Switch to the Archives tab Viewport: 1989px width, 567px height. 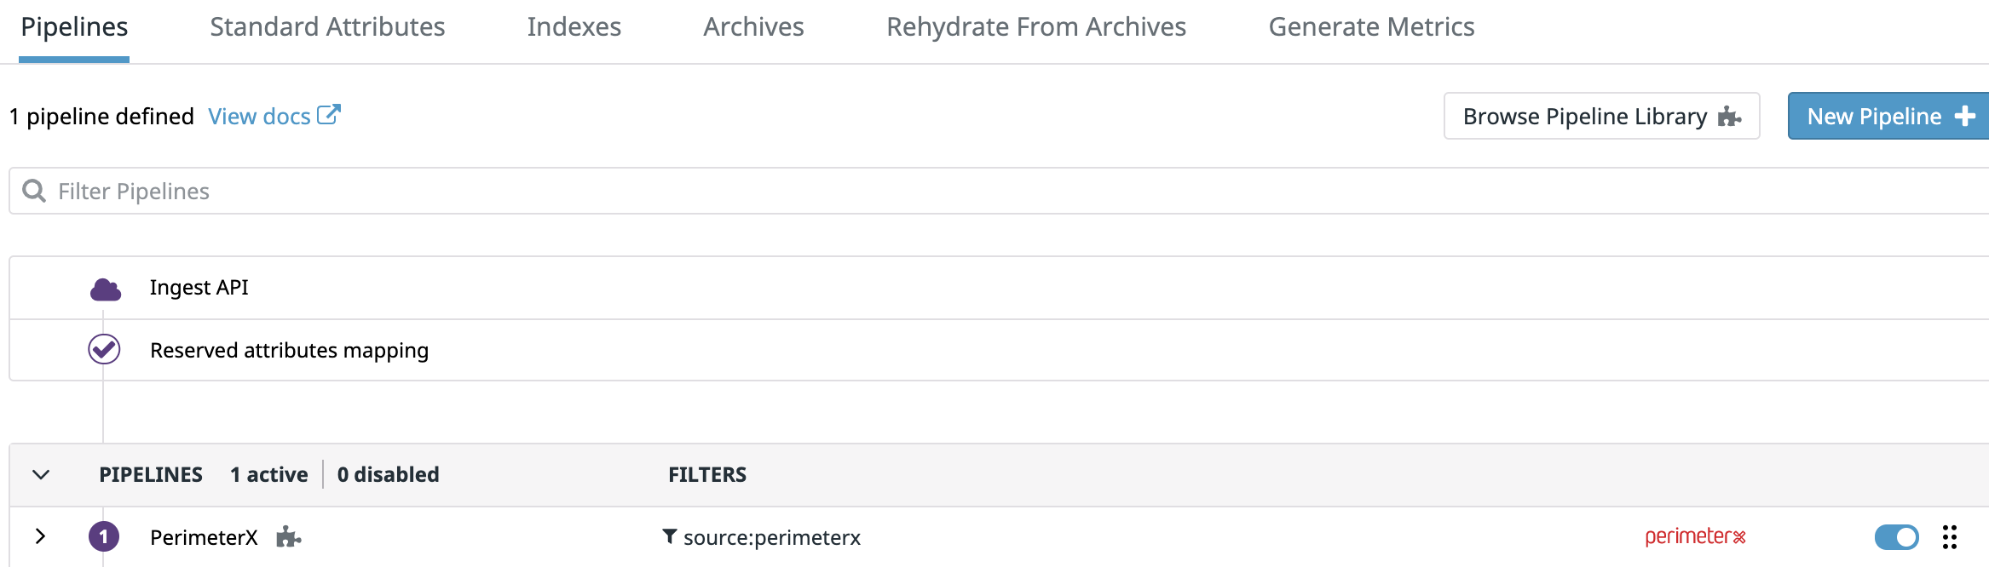752,26
